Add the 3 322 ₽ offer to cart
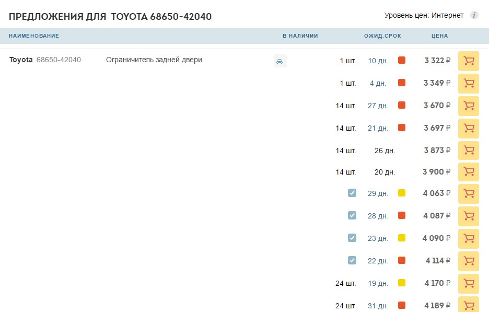This screenshot has height=312, width=489. tap(468, 61)
